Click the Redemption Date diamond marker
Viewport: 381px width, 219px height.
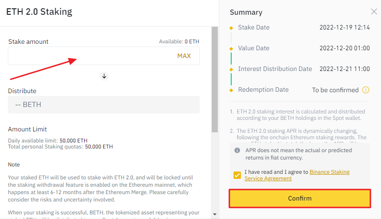231,90
